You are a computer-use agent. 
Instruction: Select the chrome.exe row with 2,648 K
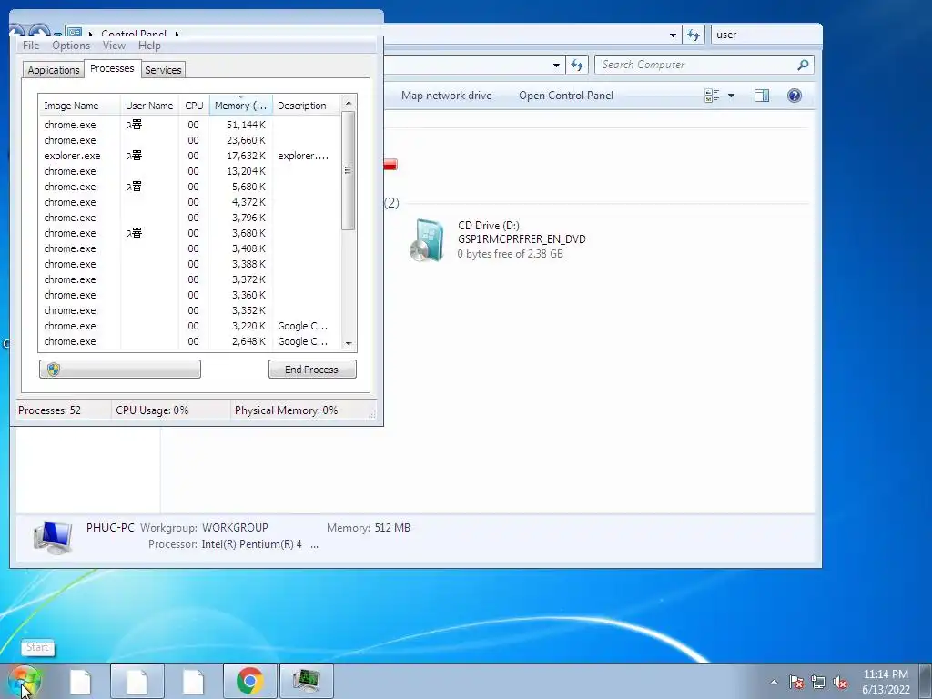click(x=189, y=341)
